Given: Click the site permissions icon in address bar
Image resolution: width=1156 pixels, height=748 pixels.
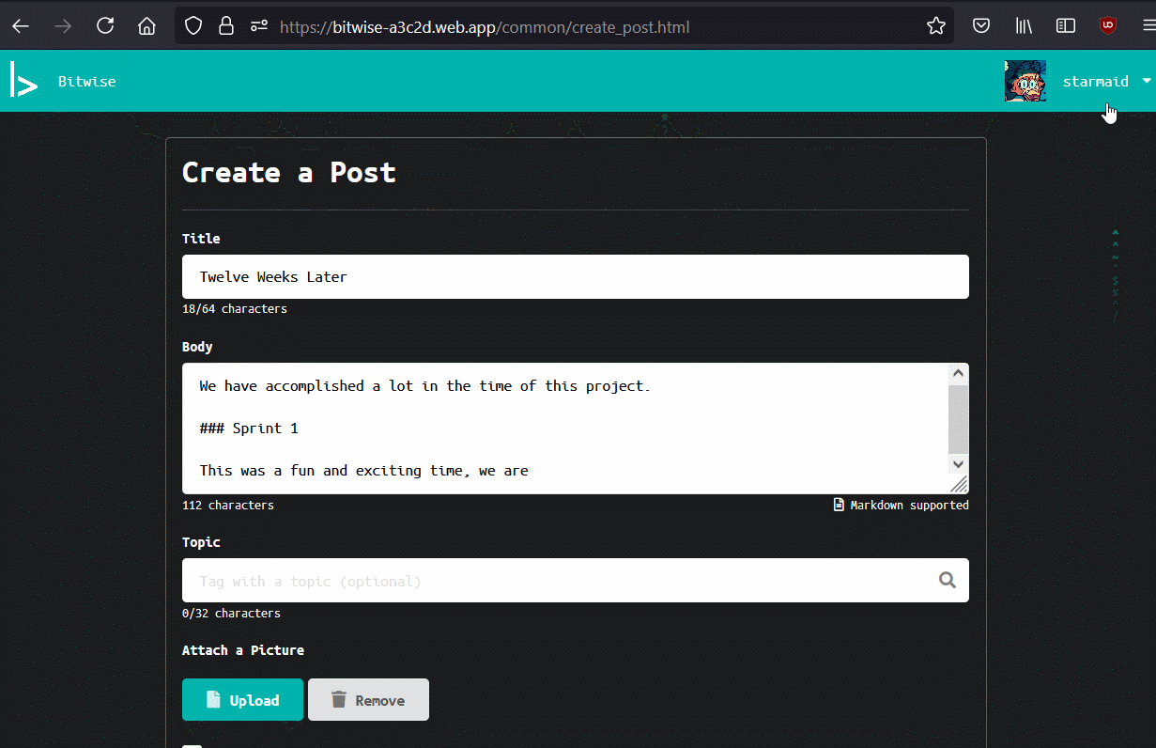Looking at the screenshot, I should point(259,26).
